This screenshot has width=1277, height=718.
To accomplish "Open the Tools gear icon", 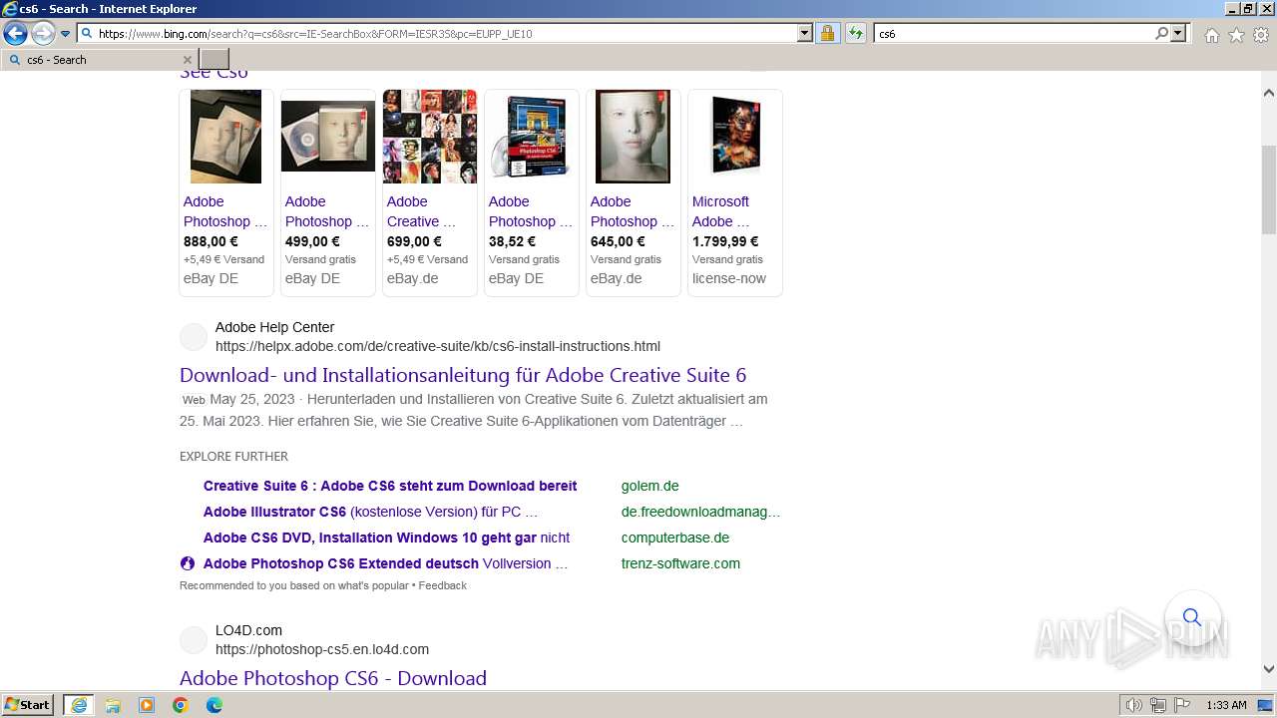I will tap(1261, 35).
